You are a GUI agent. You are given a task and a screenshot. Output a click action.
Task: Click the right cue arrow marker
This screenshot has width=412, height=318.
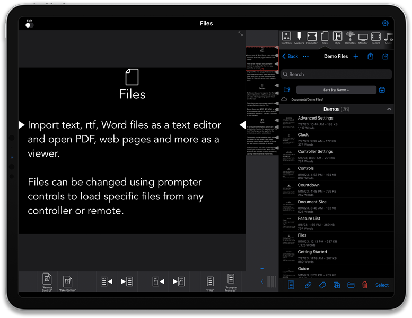(x=242, y=125)
